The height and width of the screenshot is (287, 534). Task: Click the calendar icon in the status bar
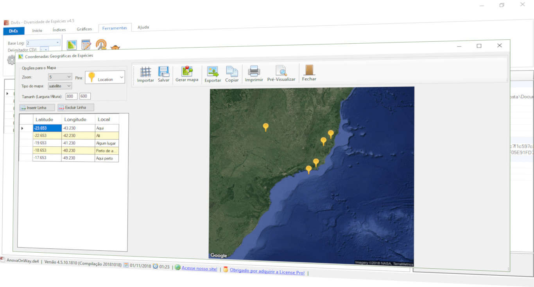pyautogui.click(x=126, y=266)
